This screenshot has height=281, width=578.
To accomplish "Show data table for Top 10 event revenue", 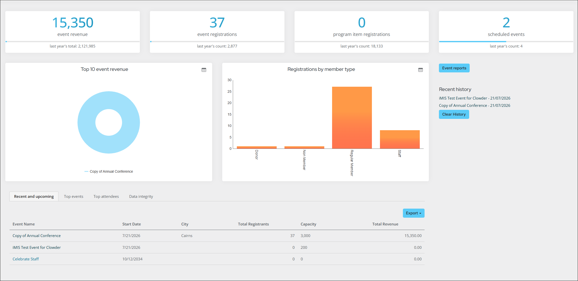I will point(204,70).
